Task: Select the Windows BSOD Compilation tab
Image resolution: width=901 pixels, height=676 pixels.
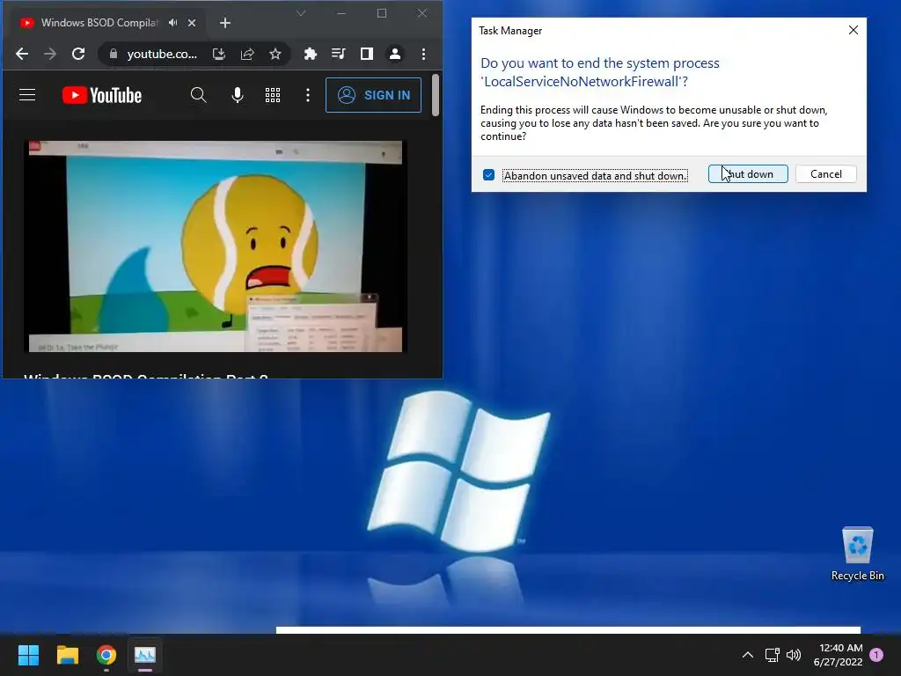Action: 99,23
